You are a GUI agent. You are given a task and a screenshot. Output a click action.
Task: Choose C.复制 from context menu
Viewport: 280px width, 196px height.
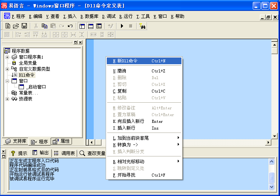[x=144, y=91]
